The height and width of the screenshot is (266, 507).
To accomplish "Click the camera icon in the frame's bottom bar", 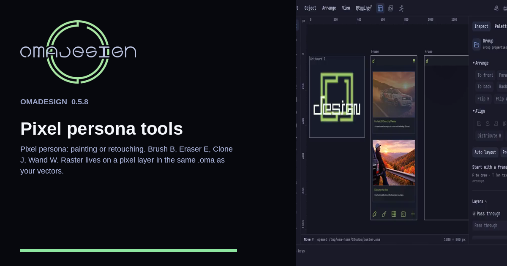I will point(403,214).
